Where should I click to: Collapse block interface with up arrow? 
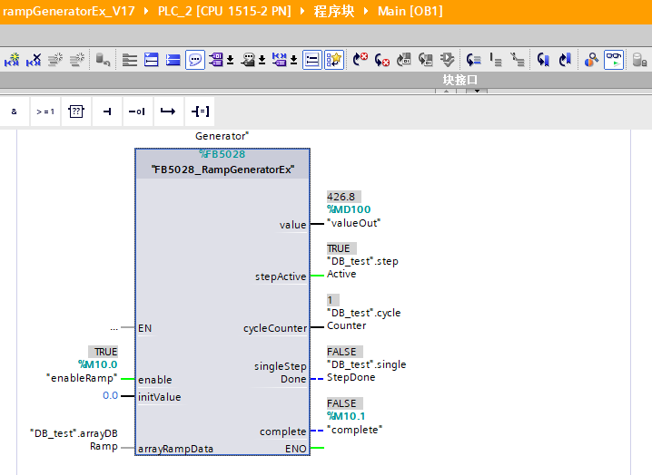[446, 91]
